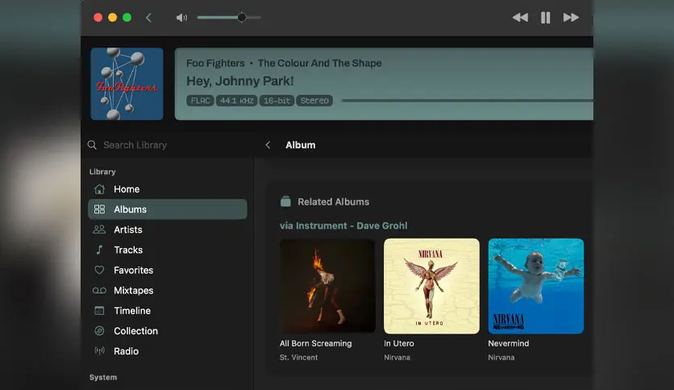This screenshot has height=390, width=674.
Task: Click St. Vincent artist name
Action: point(299,357)
